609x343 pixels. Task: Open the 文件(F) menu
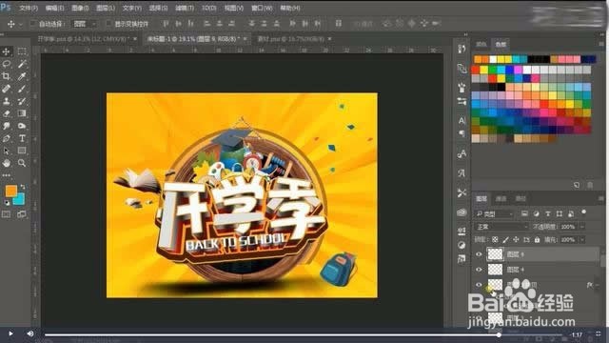pyautogui.click(x=29, y=8)
